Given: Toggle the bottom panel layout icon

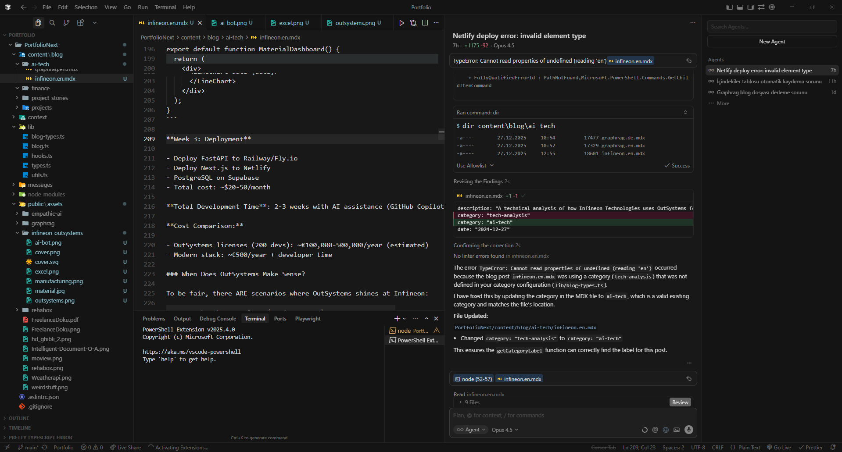Looking at the screenshot, I should 740,7.
